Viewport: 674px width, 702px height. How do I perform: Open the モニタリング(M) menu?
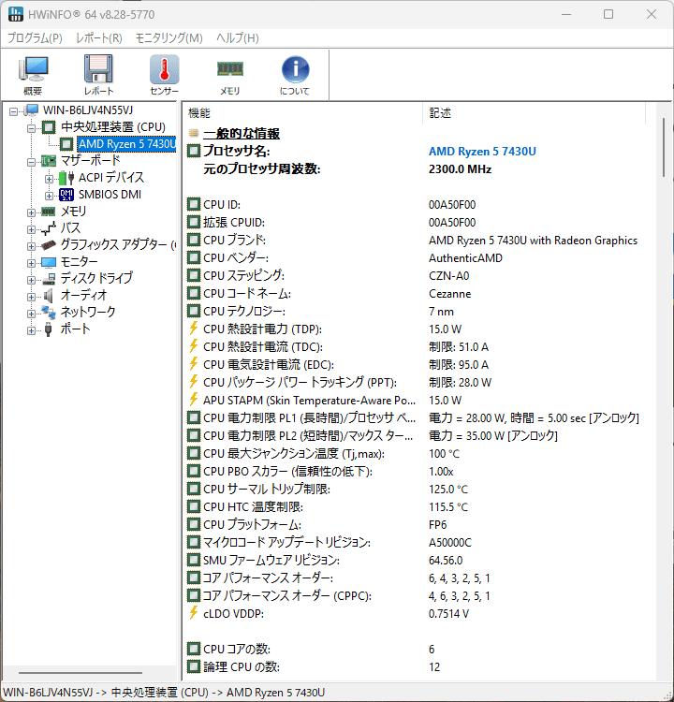[168, 37]
